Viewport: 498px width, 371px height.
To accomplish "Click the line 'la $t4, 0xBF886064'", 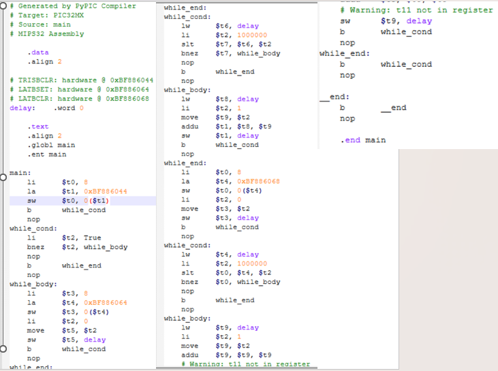I will pos(77,302).
